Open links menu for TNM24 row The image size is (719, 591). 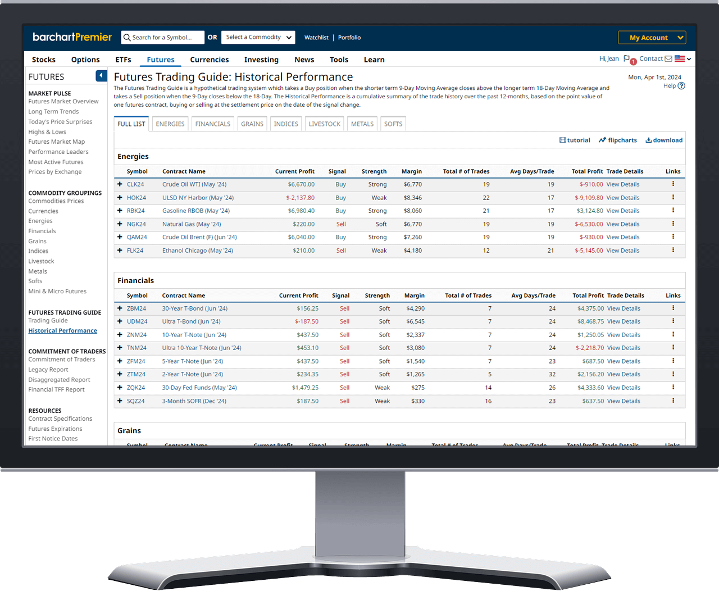click(x=673, y=347)
